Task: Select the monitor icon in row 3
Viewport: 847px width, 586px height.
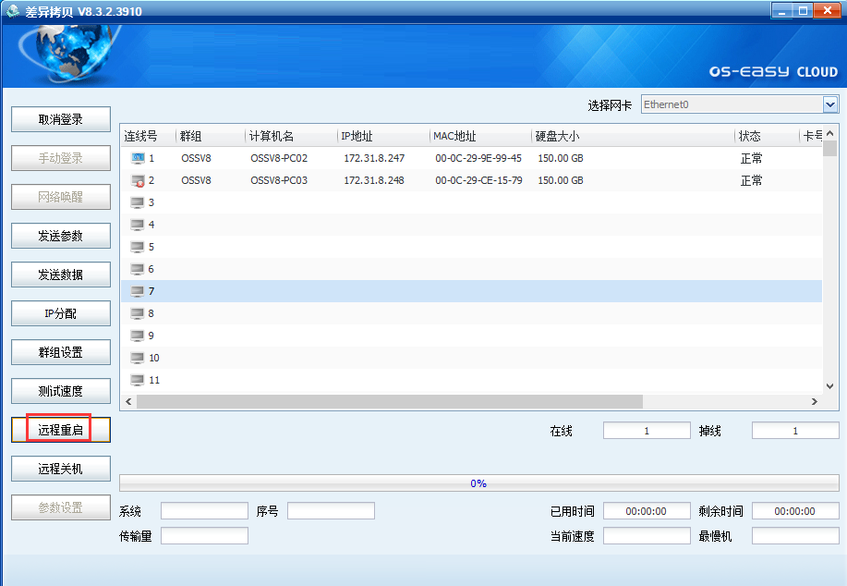Action: (x=138, y=202)
